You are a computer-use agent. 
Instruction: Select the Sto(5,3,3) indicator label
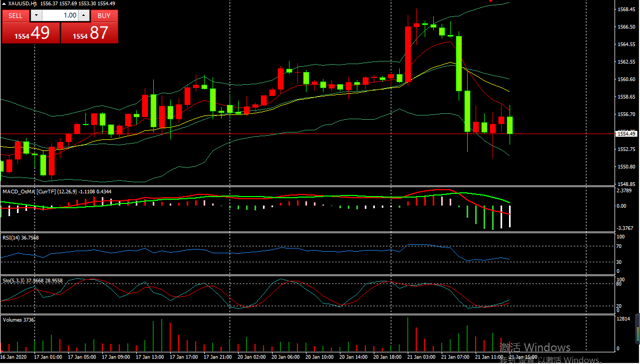[33, 280]
